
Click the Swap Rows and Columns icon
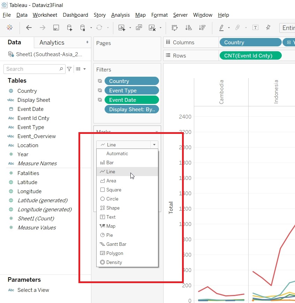[x=175, y=28]
